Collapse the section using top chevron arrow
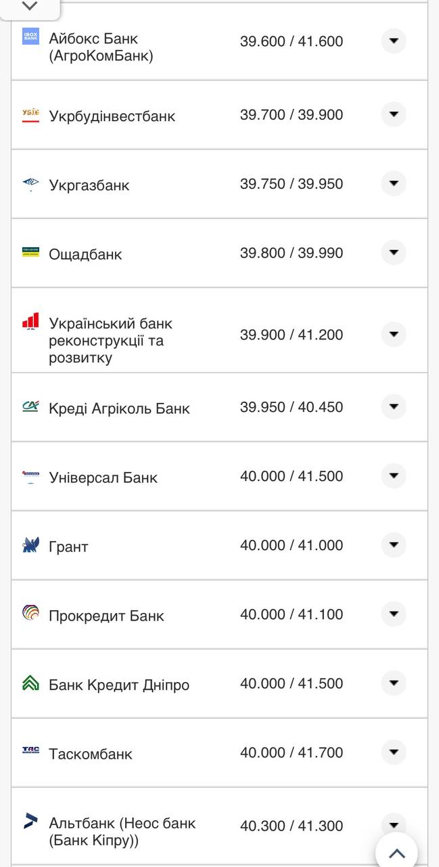 pos(28,5)
